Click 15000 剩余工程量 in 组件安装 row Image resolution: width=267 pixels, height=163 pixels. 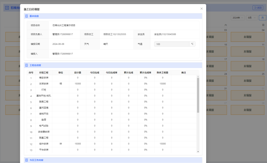click(163, 144)
